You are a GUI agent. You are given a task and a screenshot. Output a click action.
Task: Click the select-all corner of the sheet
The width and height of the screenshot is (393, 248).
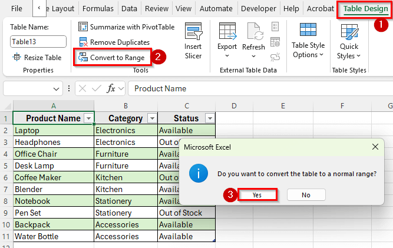8,106
